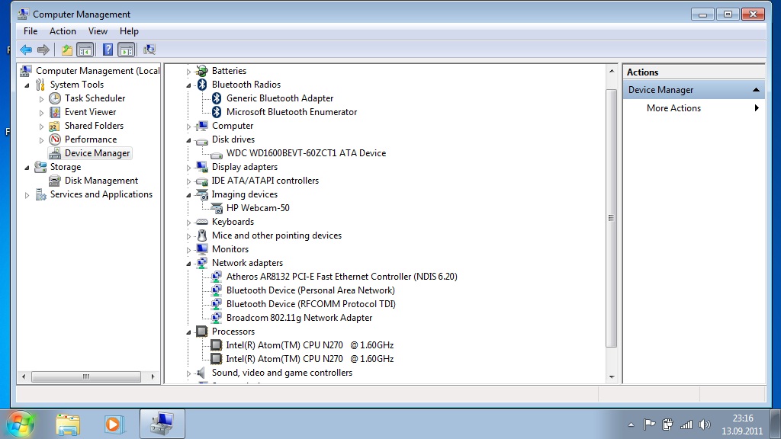Expand the Services and Applications node
Image resolution: width=781 pixels, height=439 pixels.
pyautogui.click(x=27, y=195)
